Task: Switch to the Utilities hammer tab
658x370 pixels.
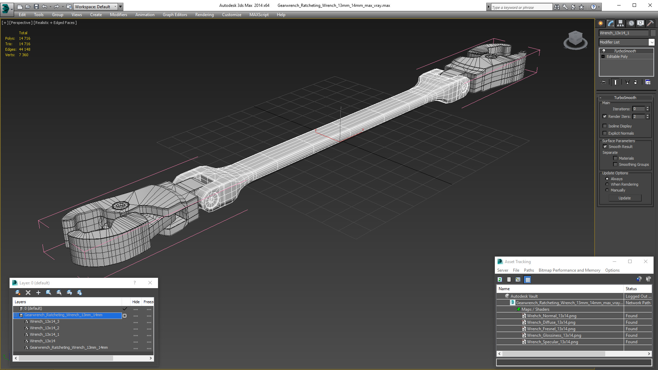Action: coord(650,23)
